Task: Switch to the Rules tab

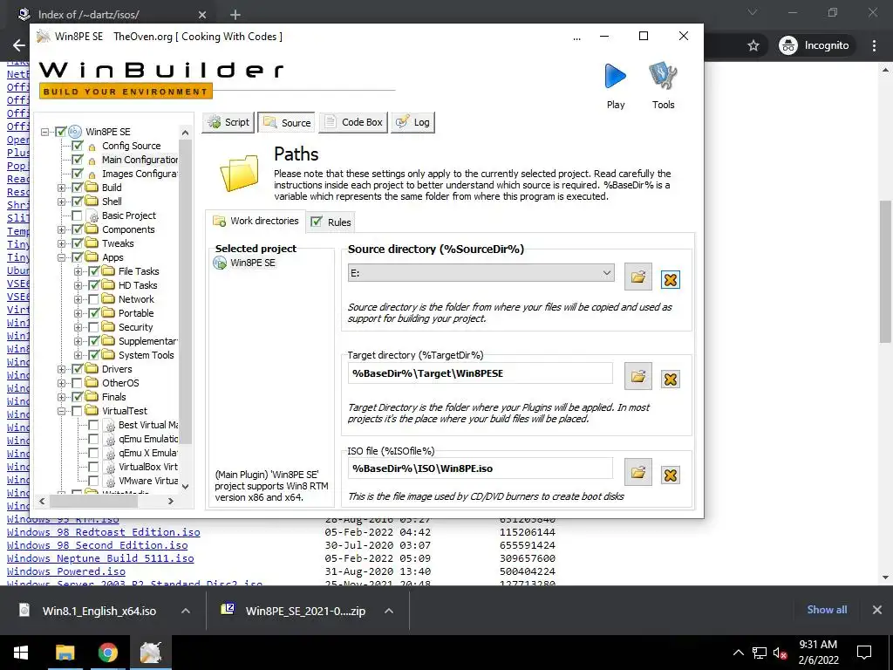Action: [331, 222]
